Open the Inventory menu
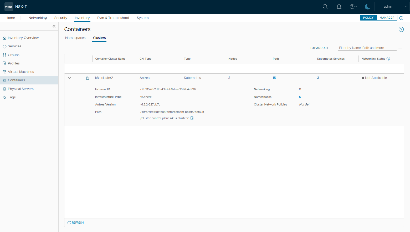This screenshot has width=410, height=232. coord(82,18)
